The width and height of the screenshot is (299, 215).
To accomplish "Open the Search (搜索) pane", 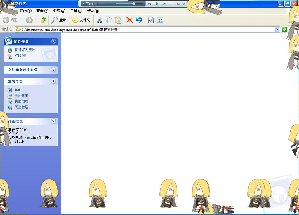I will tap(58, 20).
